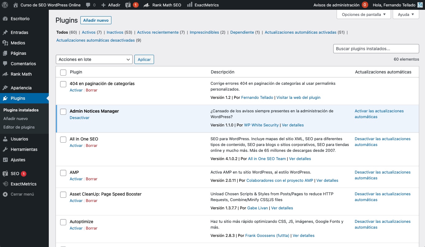Click the Medios icon in sidebar

[5, 43]
